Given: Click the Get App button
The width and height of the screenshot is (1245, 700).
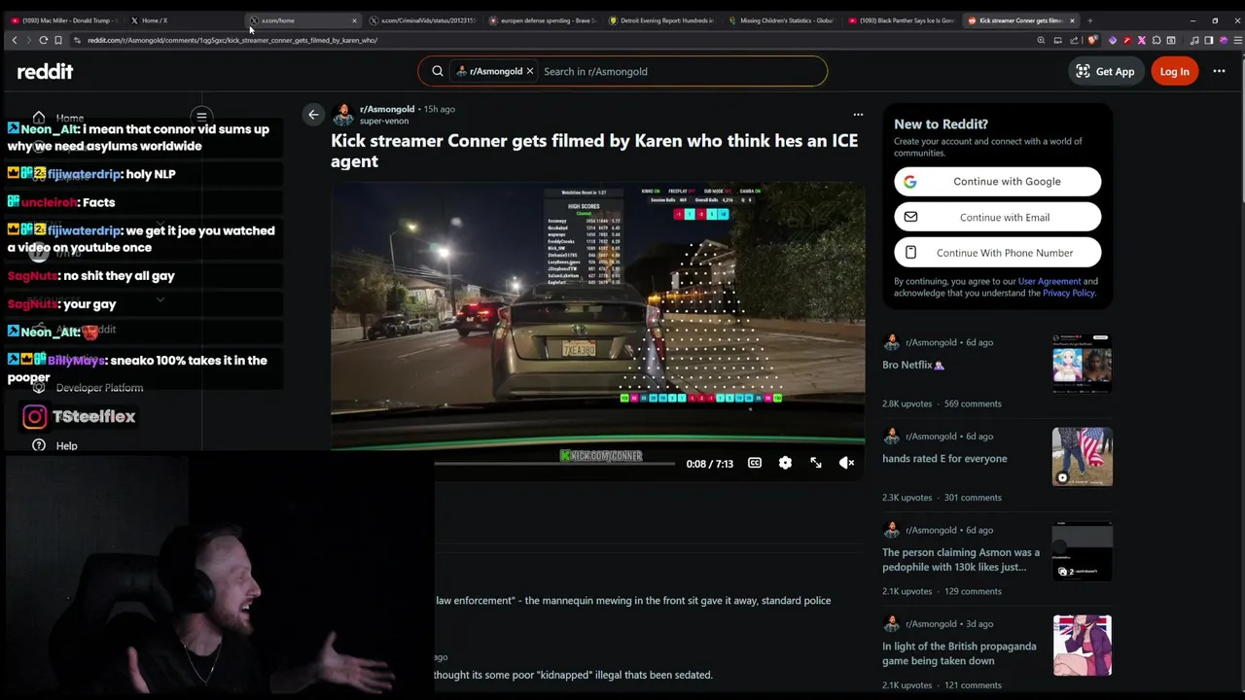Looking at the screenshot, I should [x=1105, y=71].
